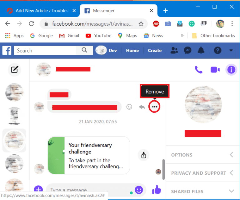The height and width of the screenshot is (200, 240).
Task: Compose a new message with pencil icon
Action: (x=15, y=70)
